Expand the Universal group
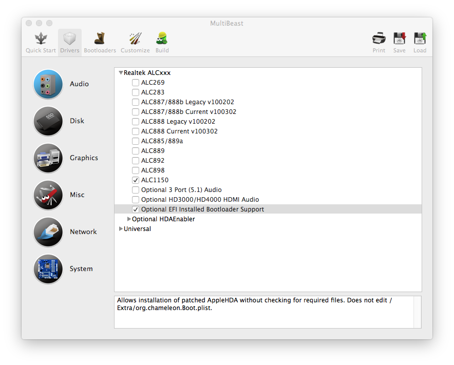 [x=121, y=228]
